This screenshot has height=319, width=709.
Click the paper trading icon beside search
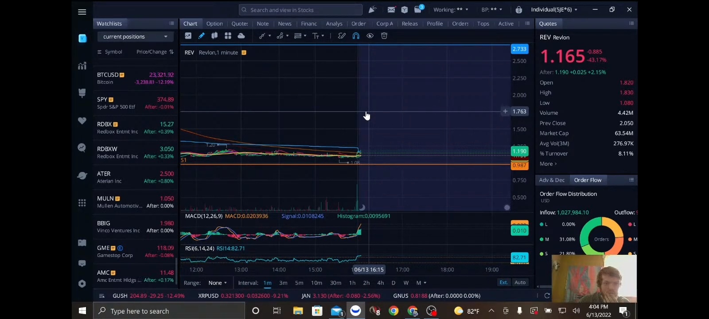[x=372, y=9]
